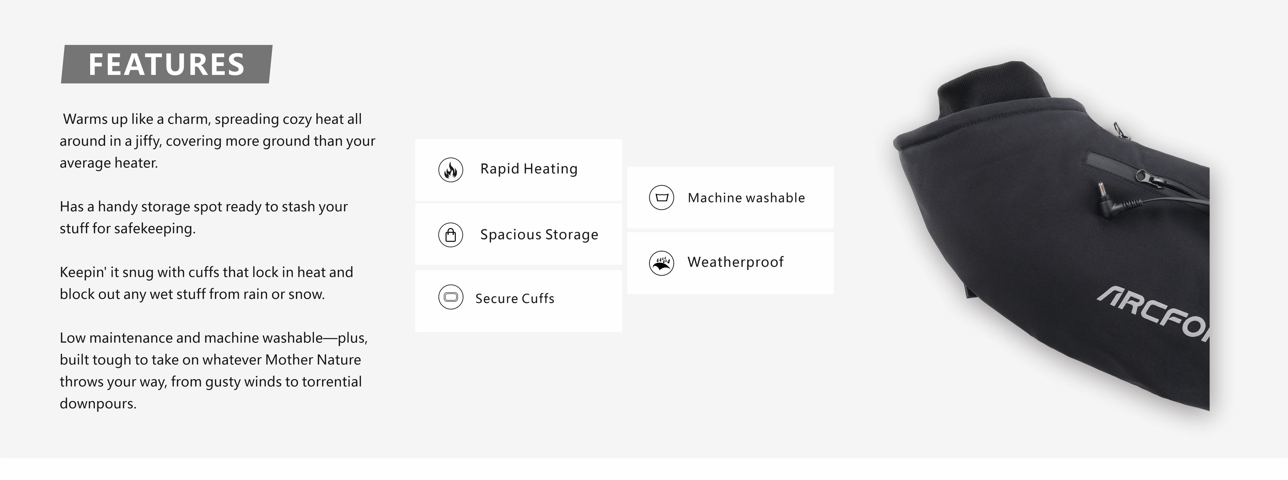Click the Secure Cuffs icon
Screen dimensions: 1288x480
pos(450,298)
